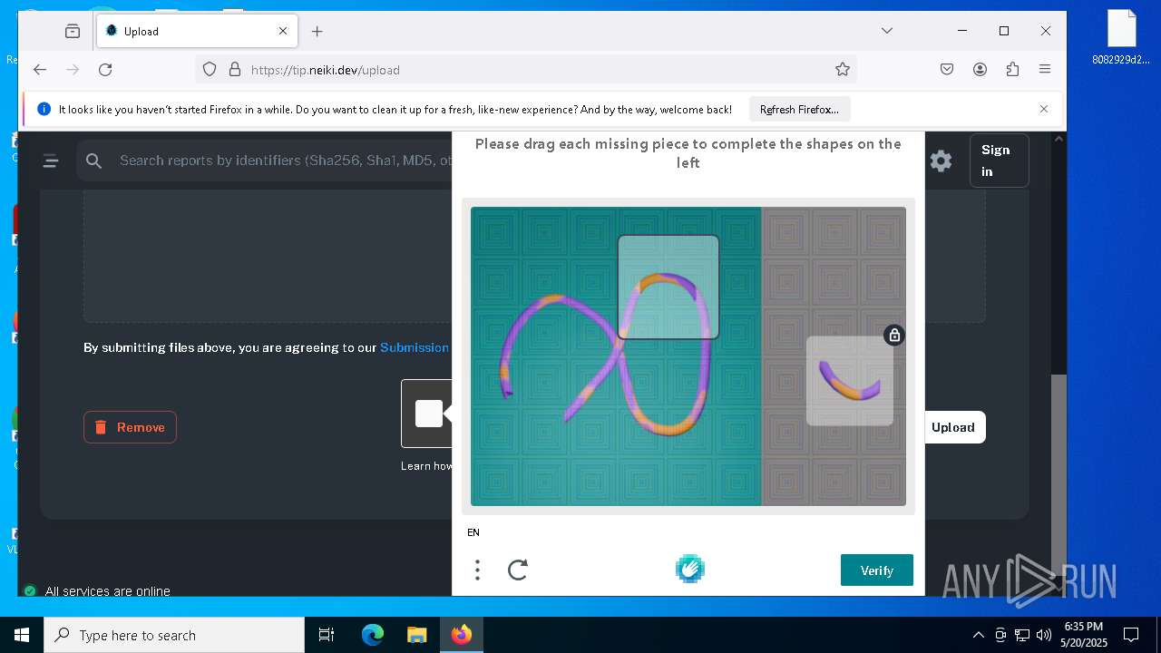Click the captcha target slot box
The width and height of the screenshot is (1161, 653).
point(668,287)
